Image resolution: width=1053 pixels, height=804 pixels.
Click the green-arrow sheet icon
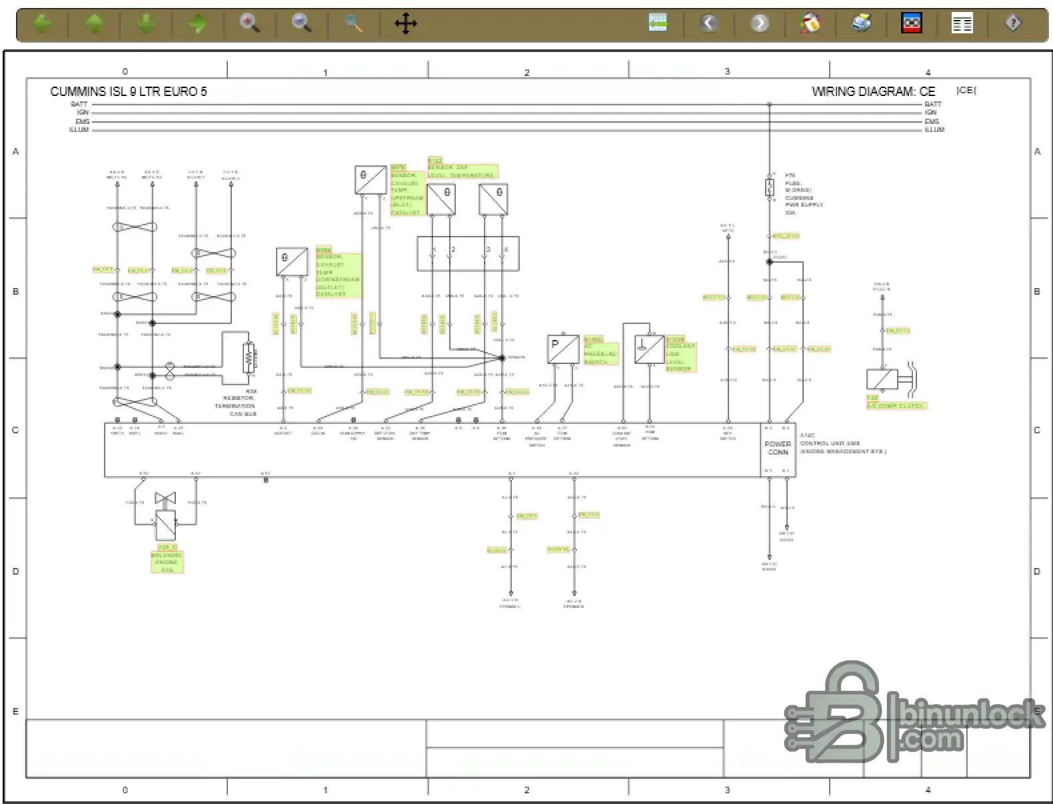658,23
